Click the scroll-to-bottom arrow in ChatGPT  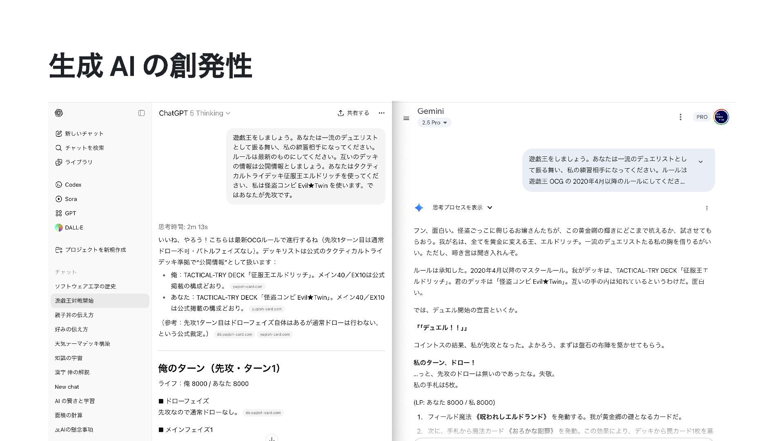(x=272, y=438)
